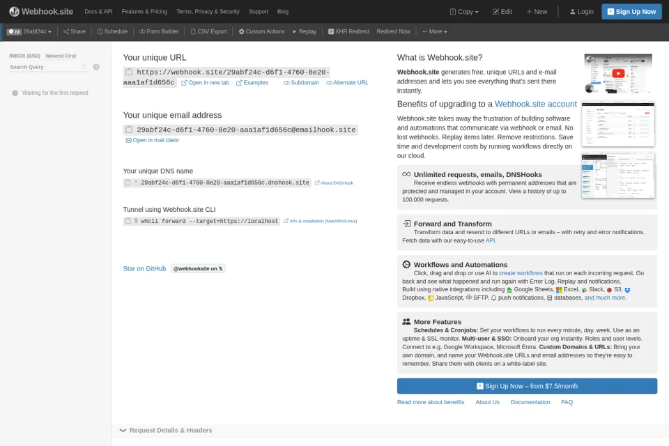Image resolution: width=669 pixels, height=446 pixels.
Task: Open the FAQ link
Action: click(567, 402)
